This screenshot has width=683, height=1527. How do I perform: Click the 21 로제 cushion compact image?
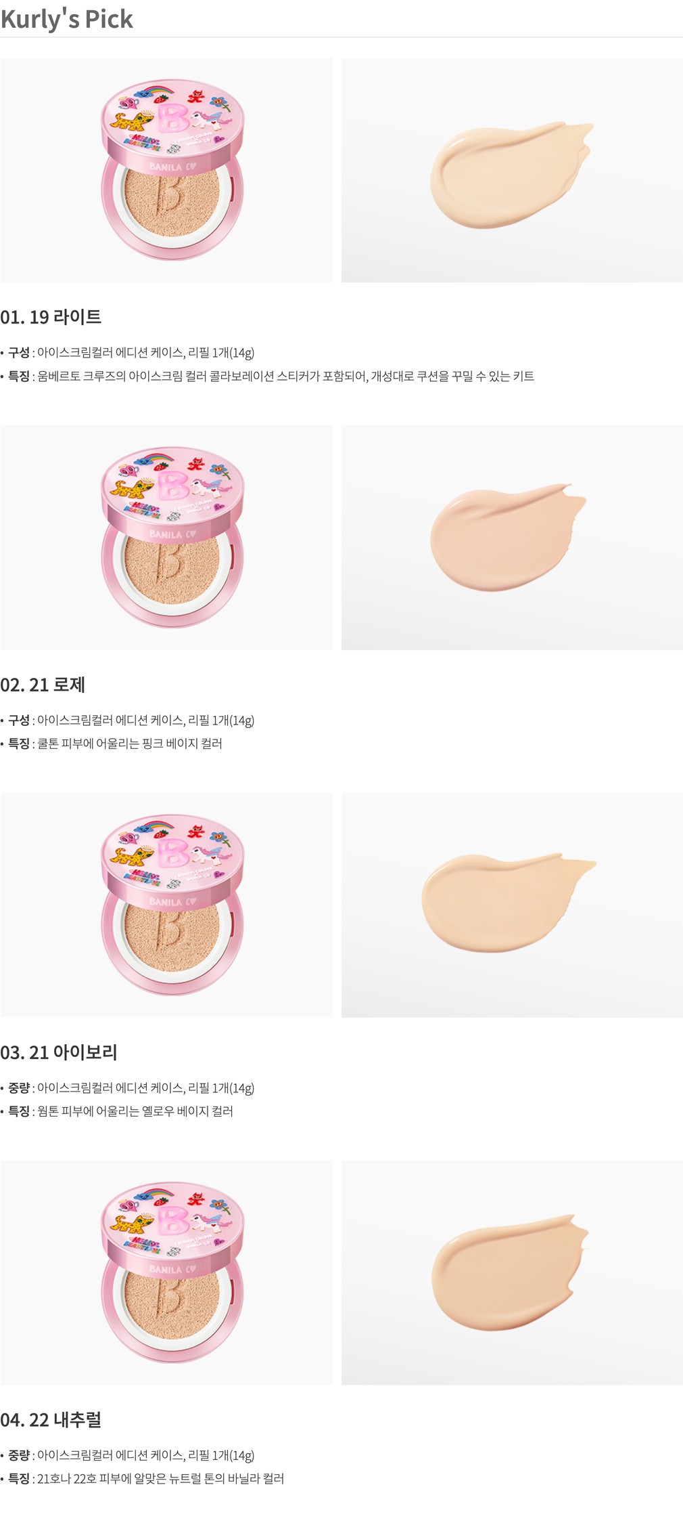pos(166,538)
